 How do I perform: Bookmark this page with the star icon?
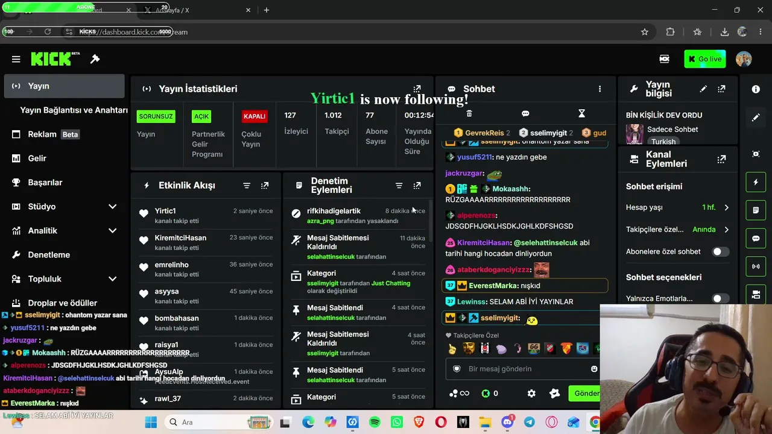(645, 32)
